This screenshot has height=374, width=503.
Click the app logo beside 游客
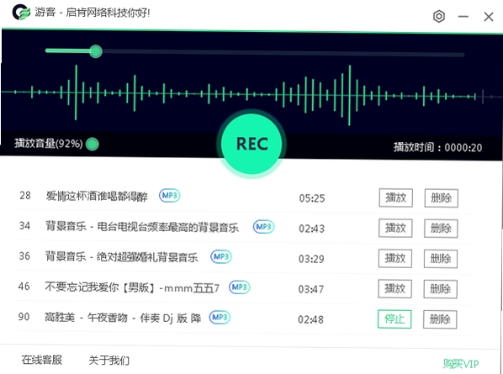(x=21, y=12)
